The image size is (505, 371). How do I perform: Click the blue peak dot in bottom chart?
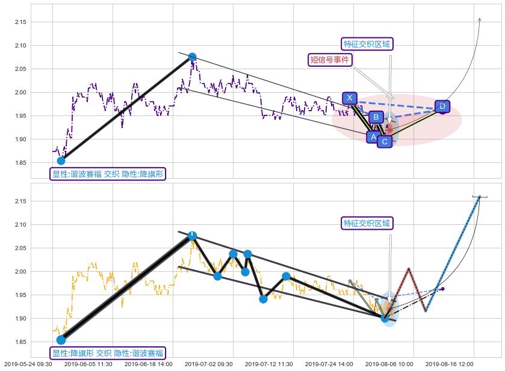[192, 236]
